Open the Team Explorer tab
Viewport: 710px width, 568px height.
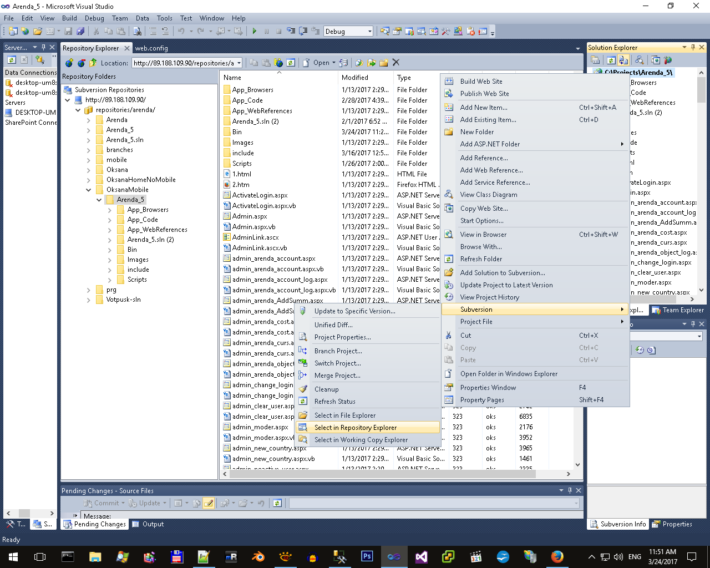coord(678,310)
